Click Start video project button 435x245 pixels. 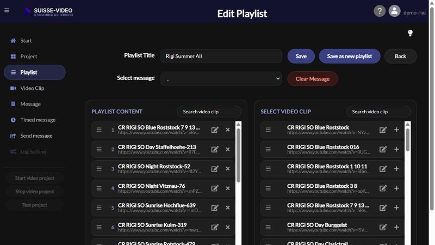click(x=35, y=178)
